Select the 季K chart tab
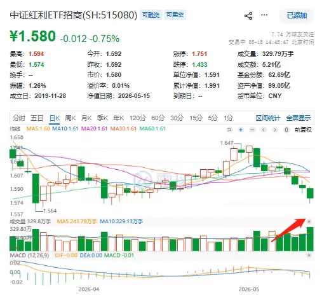The image size is (329, 297). [x=102, y=118]
